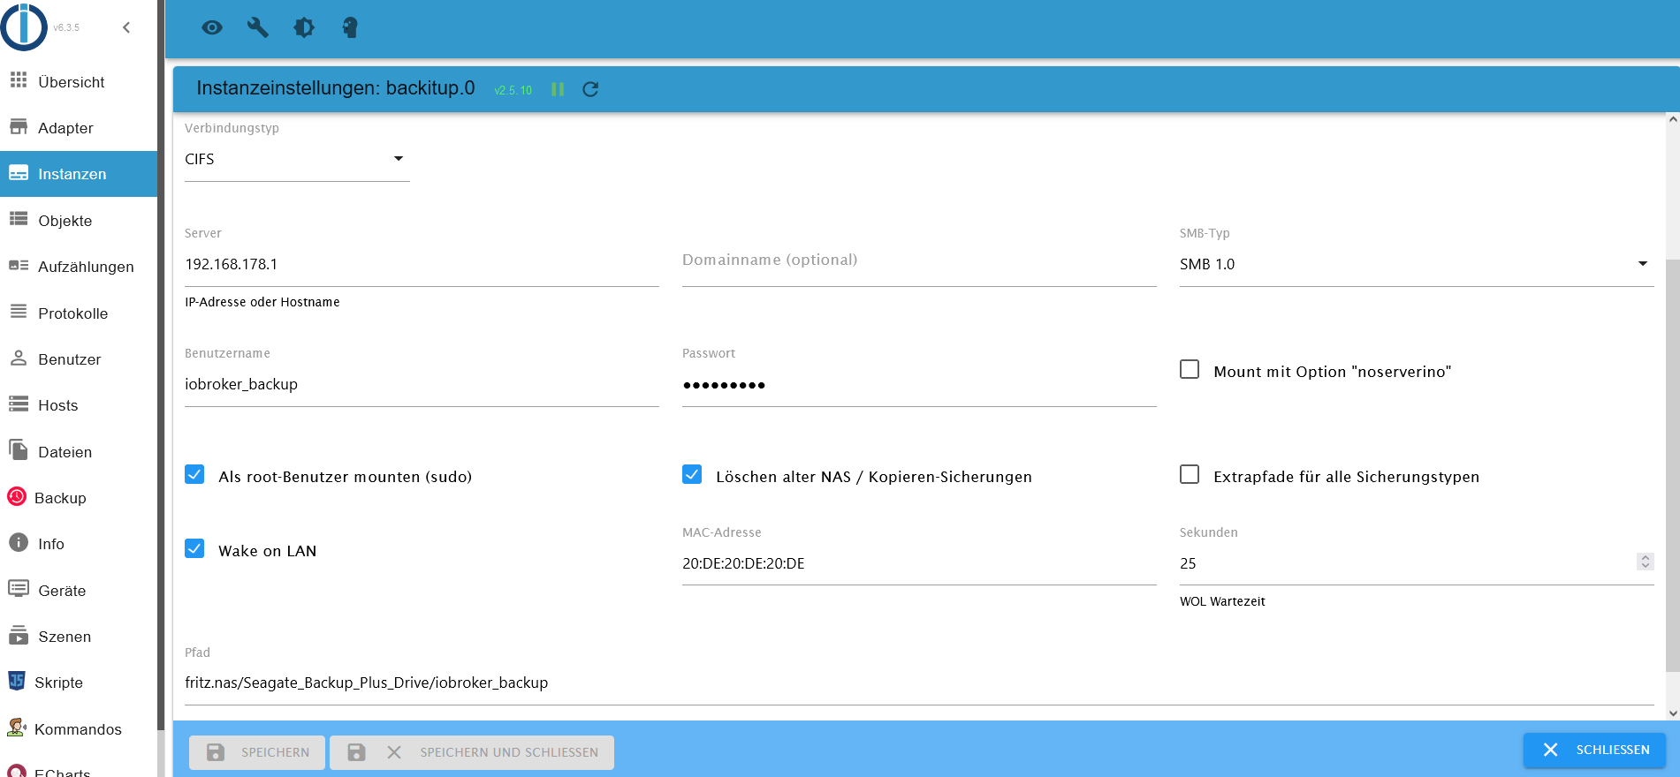Edit the MAC-Adresse field
Screen dimensions: 1680x777
pyautogui.click(x=919, y=564)
